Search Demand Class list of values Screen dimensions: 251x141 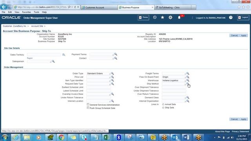[188, 98]
